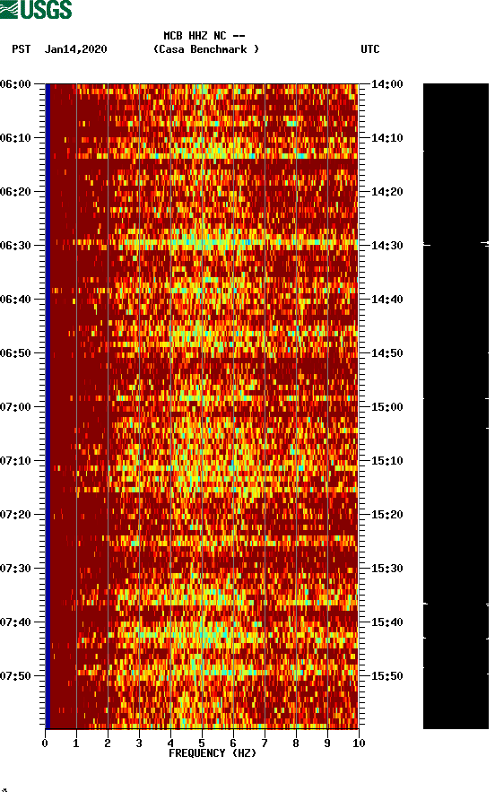Image resolution: width=495 pixels, height=800 pixels.
Task: Click the '07:10' PST time label
Action: (16, 461)
